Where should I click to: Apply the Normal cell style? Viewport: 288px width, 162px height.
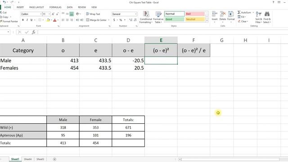pyautogui.click(x=174, y=14)
